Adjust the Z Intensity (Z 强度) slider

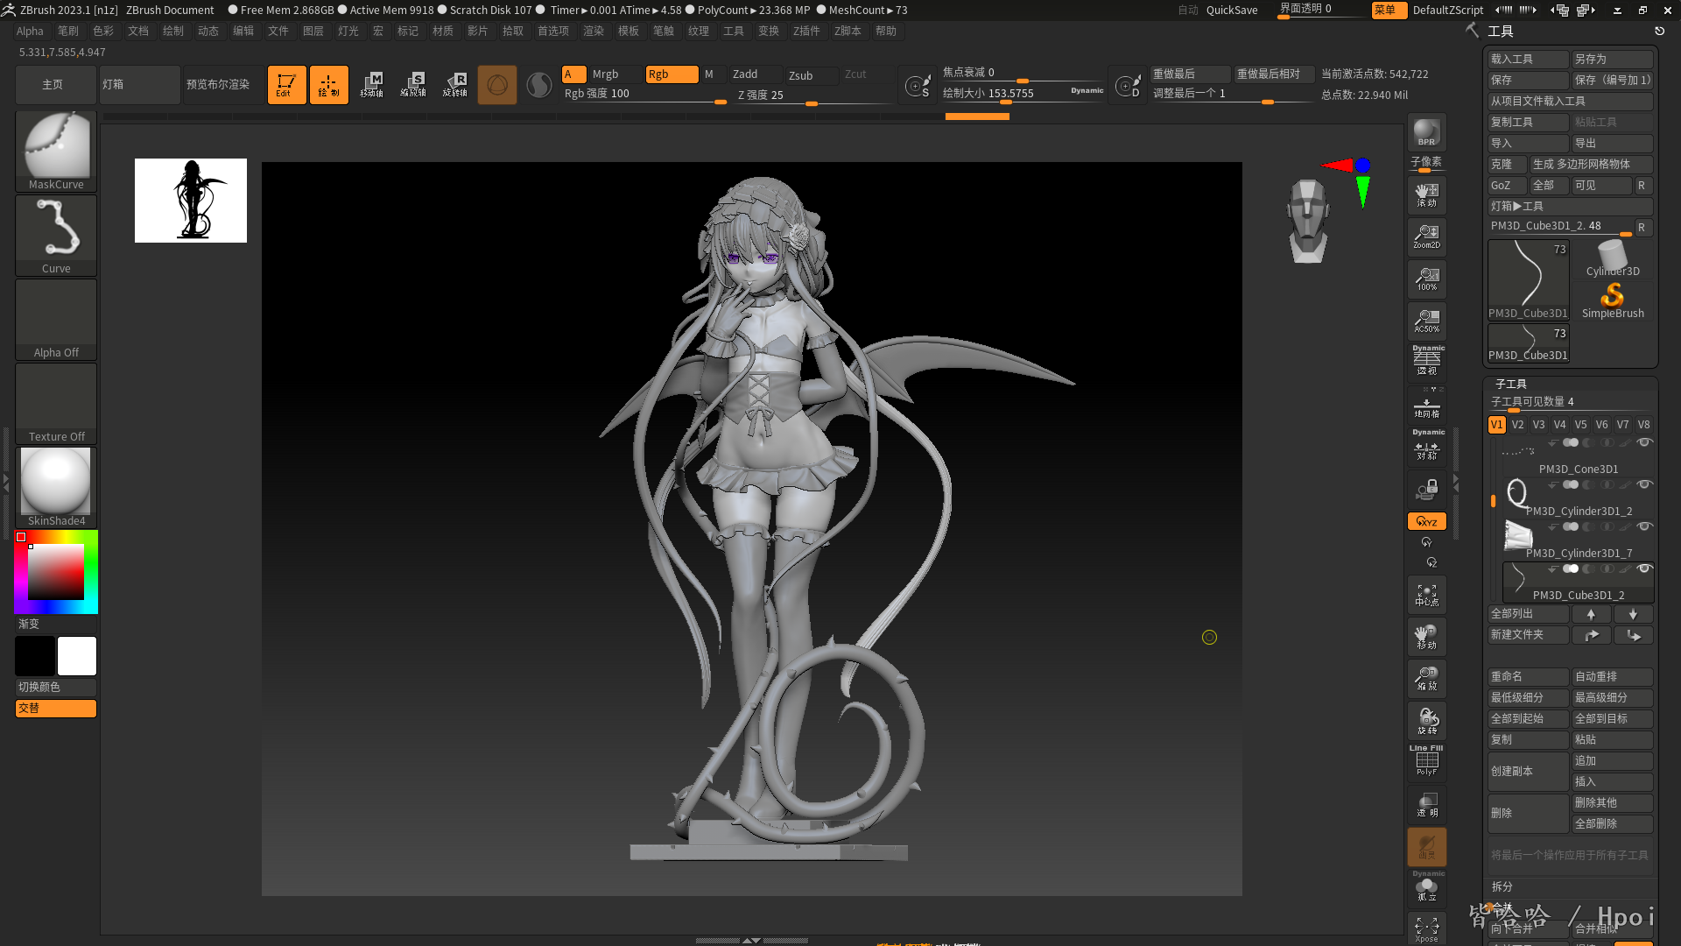[814, 95]
